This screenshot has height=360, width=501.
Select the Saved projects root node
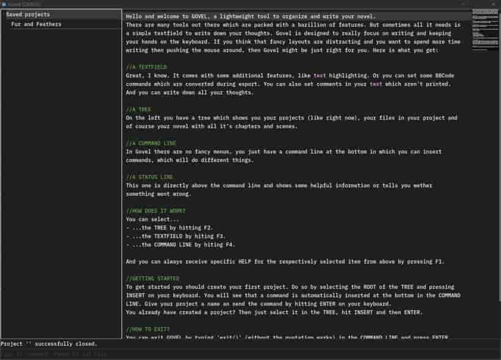[27, 15]
